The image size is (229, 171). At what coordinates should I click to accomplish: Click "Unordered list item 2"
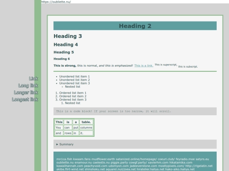click(74, 80)
